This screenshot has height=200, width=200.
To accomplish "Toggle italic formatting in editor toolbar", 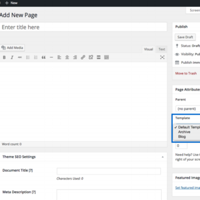I will click(x=12, y=57).
